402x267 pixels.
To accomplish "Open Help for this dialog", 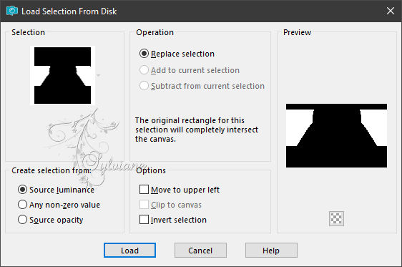I will click(271, 251).
